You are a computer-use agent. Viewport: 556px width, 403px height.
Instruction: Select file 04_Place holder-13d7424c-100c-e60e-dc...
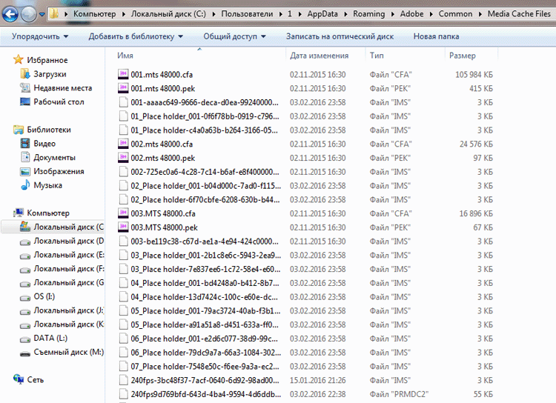coord(205,297)
